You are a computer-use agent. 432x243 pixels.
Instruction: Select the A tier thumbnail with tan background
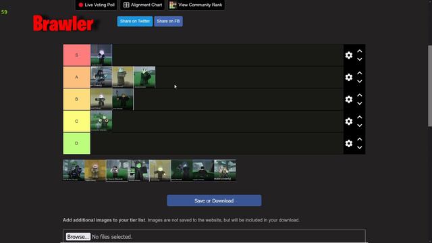(123, 77)
